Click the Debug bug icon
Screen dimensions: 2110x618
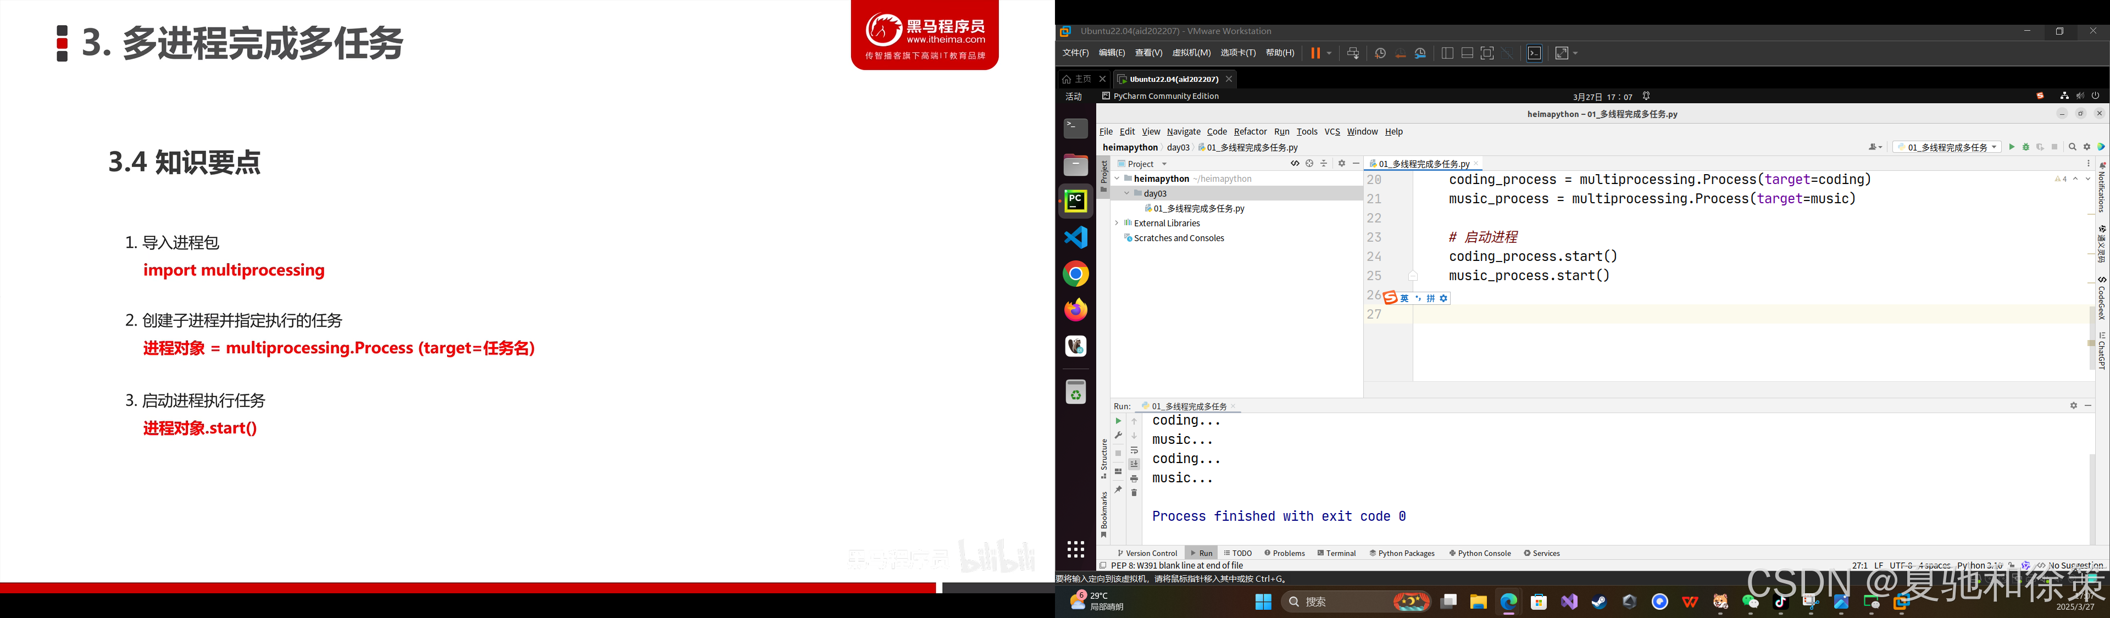(x=2025, y=147)
